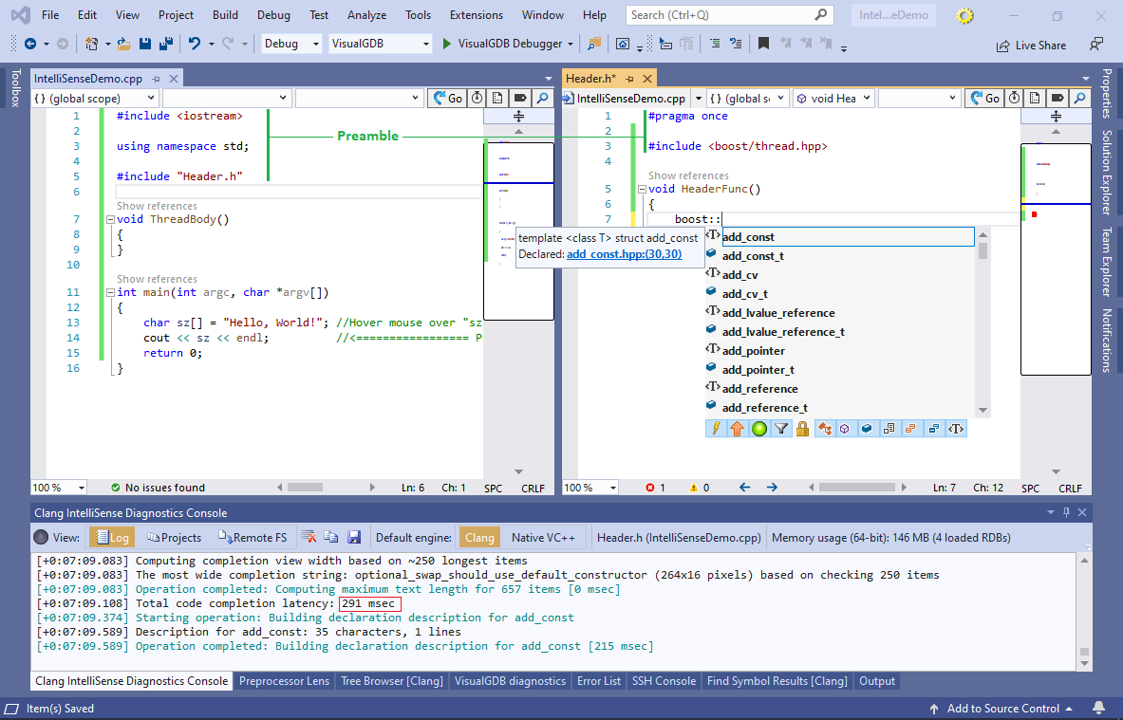The image size is (1123, 720).
Task: Start the VisualGDB Debugger green play button
Action: click(447, 44)
